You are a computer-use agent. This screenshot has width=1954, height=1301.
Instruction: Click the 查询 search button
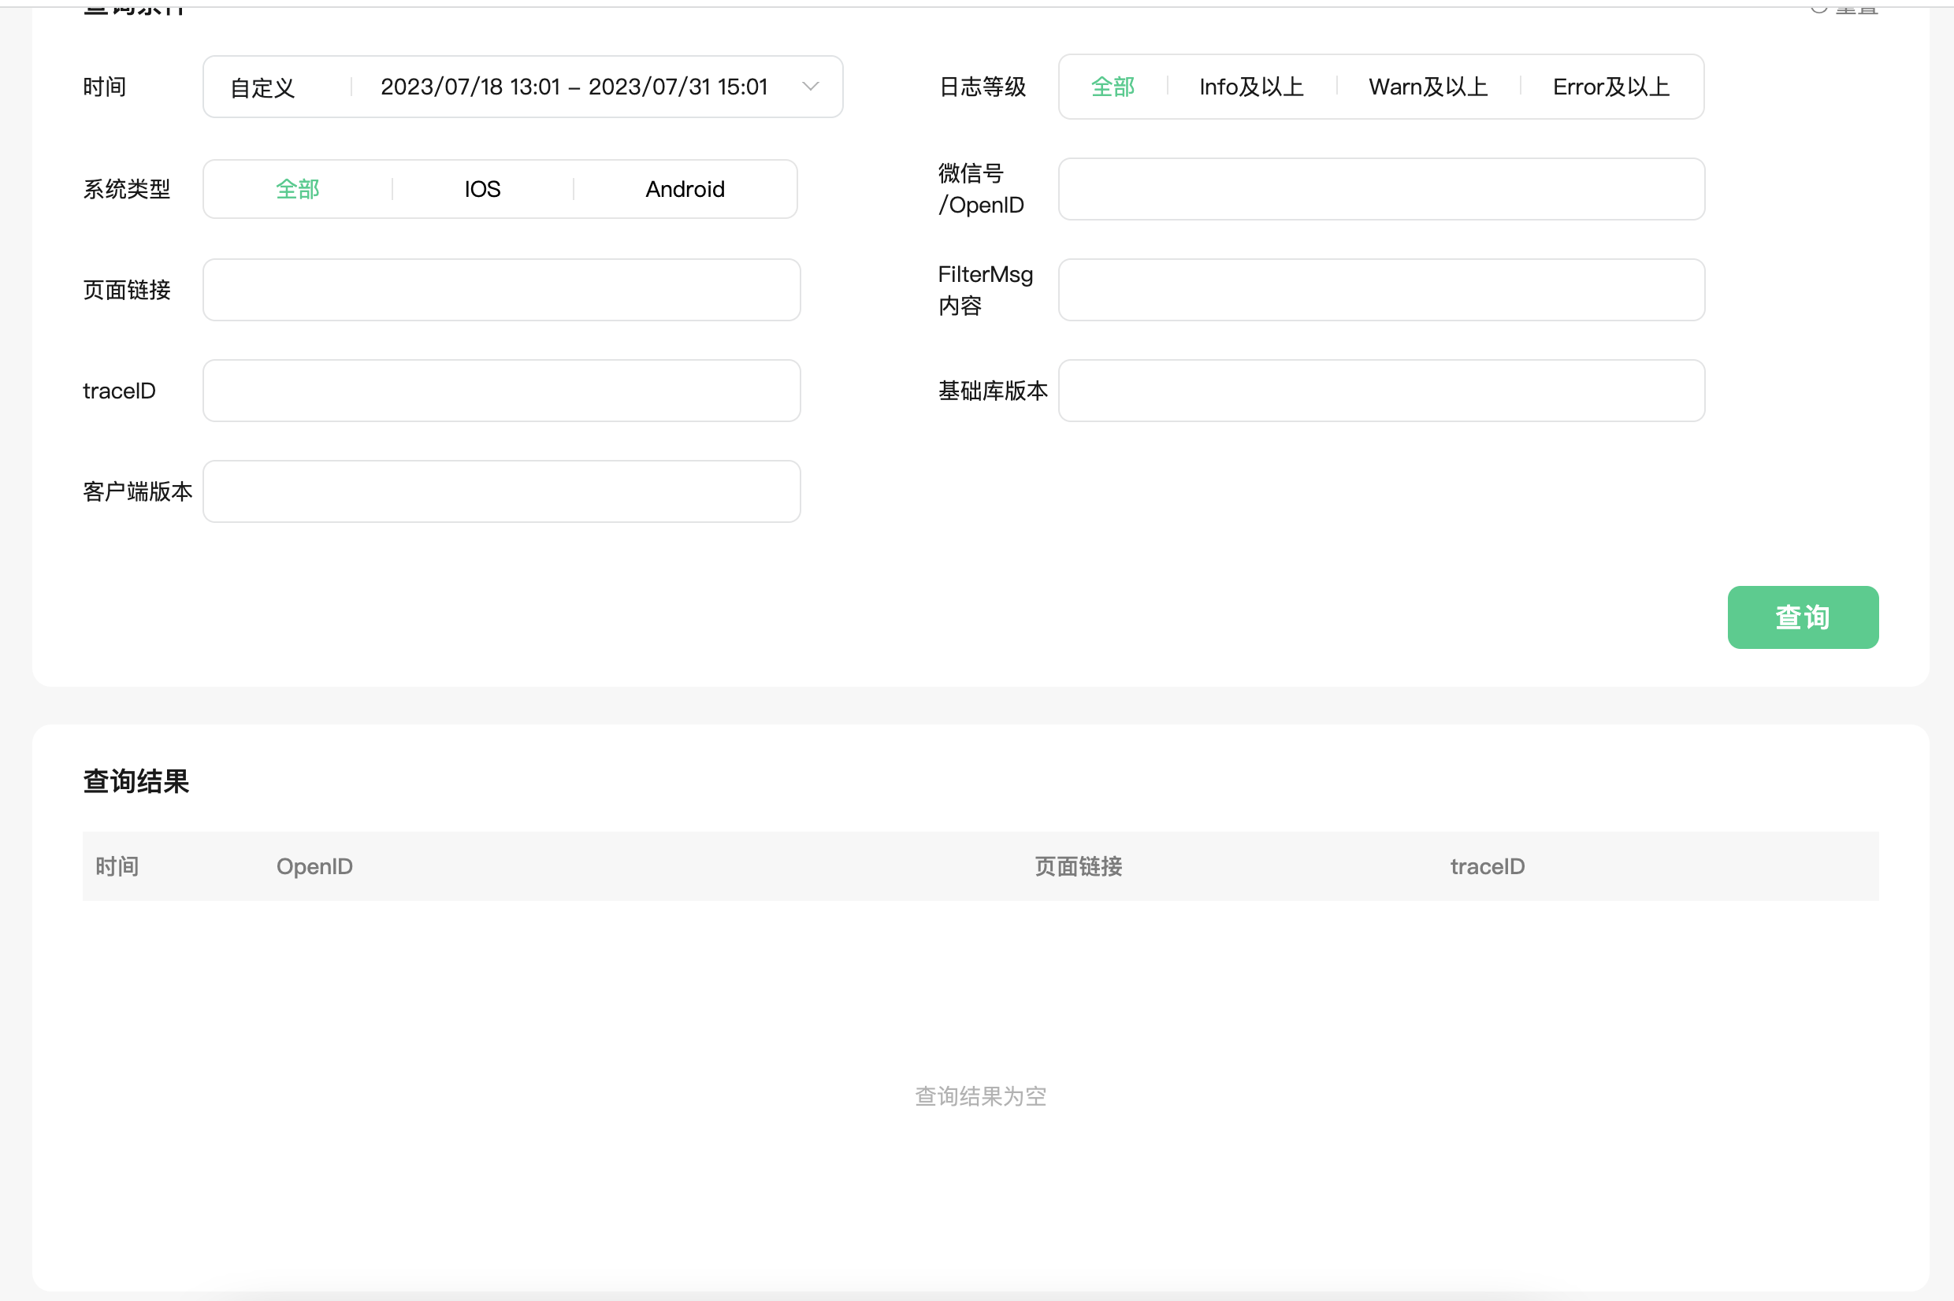(x=1802, y=617)
